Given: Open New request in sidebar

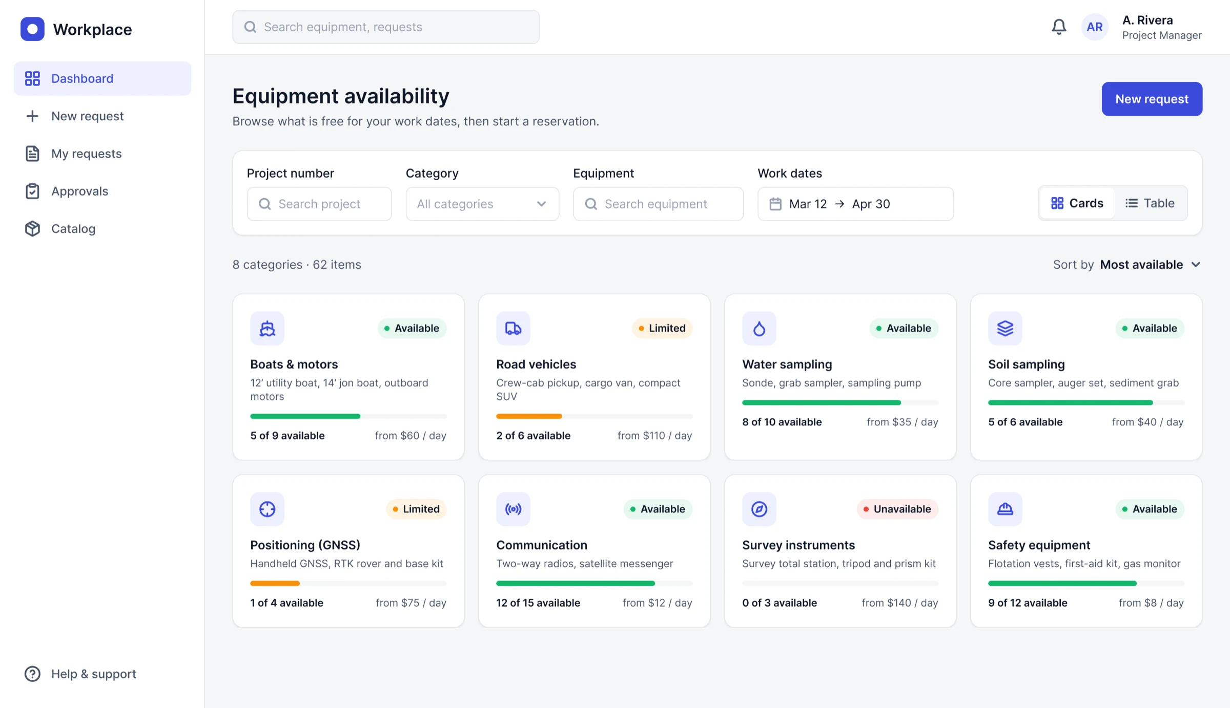Looking at the screenshot, I should click(102, 116).
